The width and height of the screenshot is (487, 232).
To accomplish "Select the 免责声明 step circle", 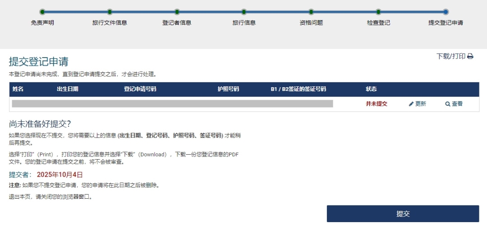I will (42, 12).
